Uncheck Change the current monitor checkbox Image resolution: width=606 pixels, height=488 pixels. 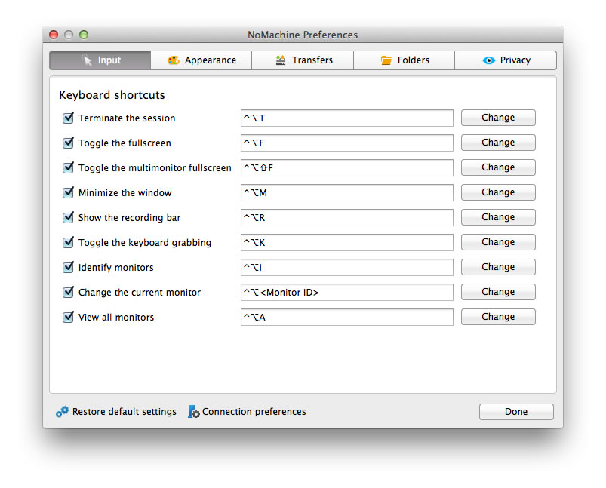click(68, 292)
